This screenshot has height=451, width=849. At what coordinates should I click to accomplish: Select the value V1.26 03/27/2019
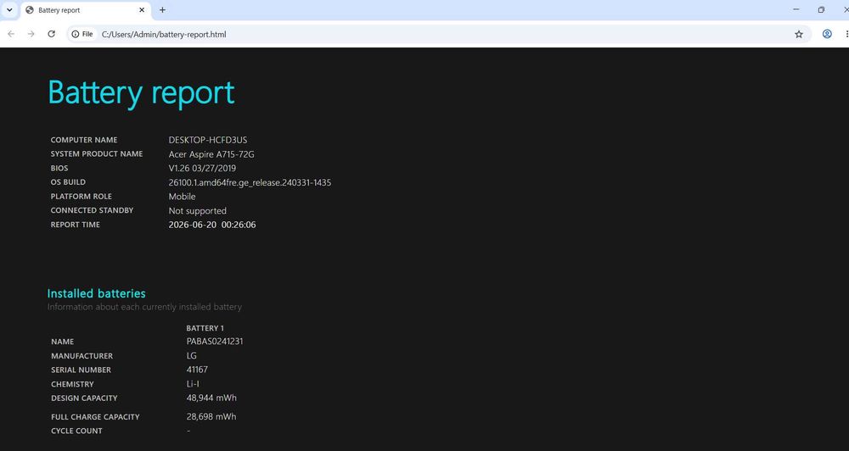click(x=202, y=168)
